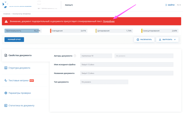The height and width of the screenshot is (113, 183).
Task: Click the Тип документа field
Action: pyautogui.click(x=104, y=82)
